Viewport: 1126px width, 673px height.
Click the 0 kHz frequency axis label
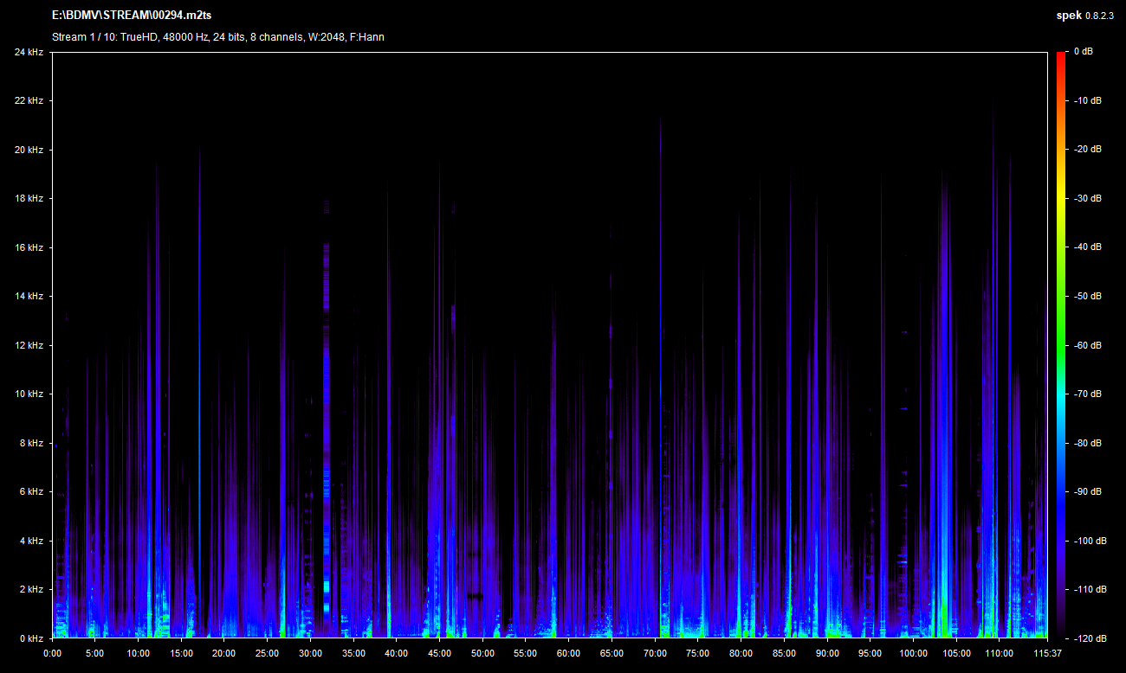pyautogui.click(x=31, y=638)
